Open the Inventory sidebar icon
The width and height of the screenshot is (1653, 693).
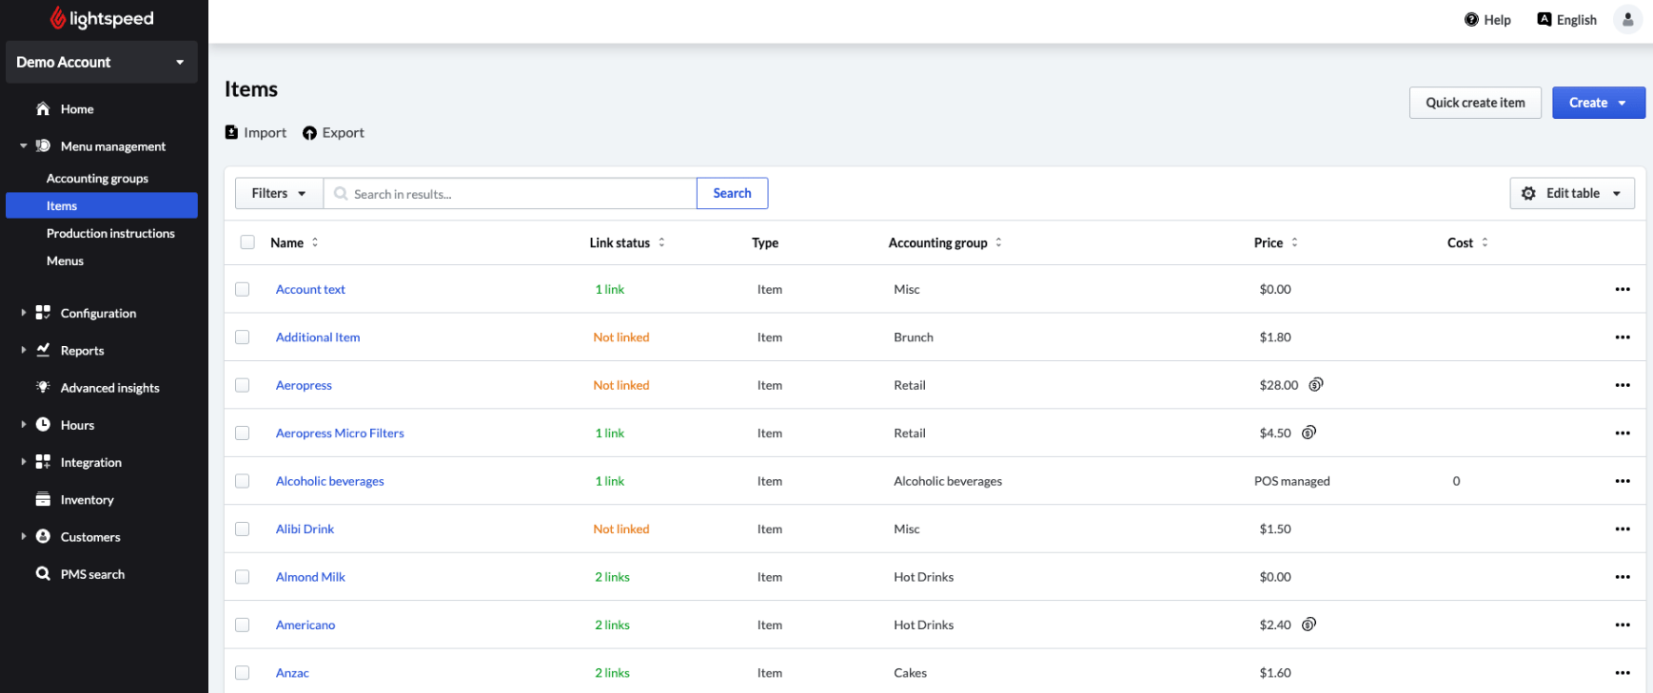click(43, 500)
